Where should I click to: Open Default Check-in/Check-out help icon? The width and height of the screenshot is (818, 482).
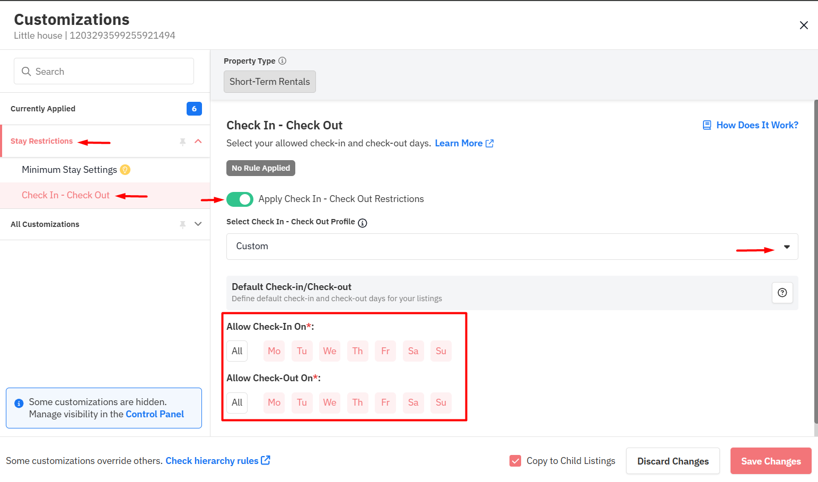782,293
